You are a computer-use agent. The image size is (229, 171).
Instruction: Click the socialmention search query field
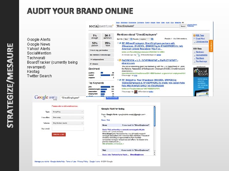point(148,26)
